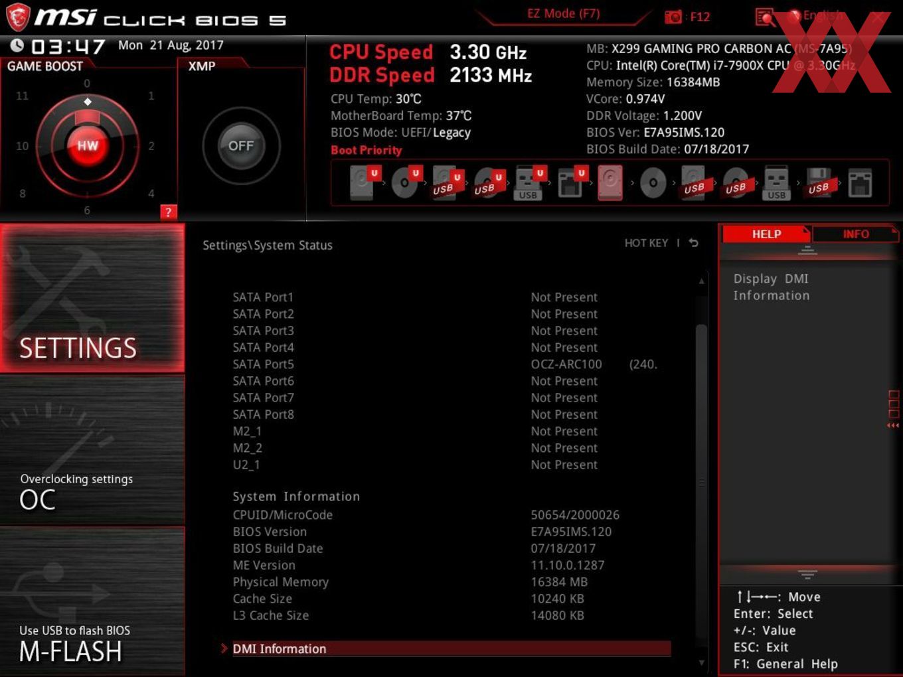Click the ME Version label
Screen dimensions: 903x677
(264, 565)
